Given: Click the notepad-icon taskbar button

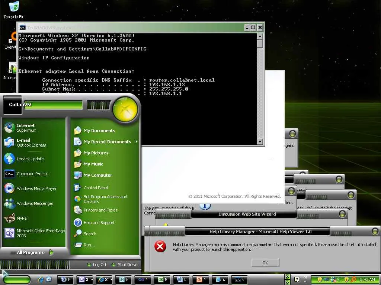Looking at the screenshot, I should [x=220, y=280].
